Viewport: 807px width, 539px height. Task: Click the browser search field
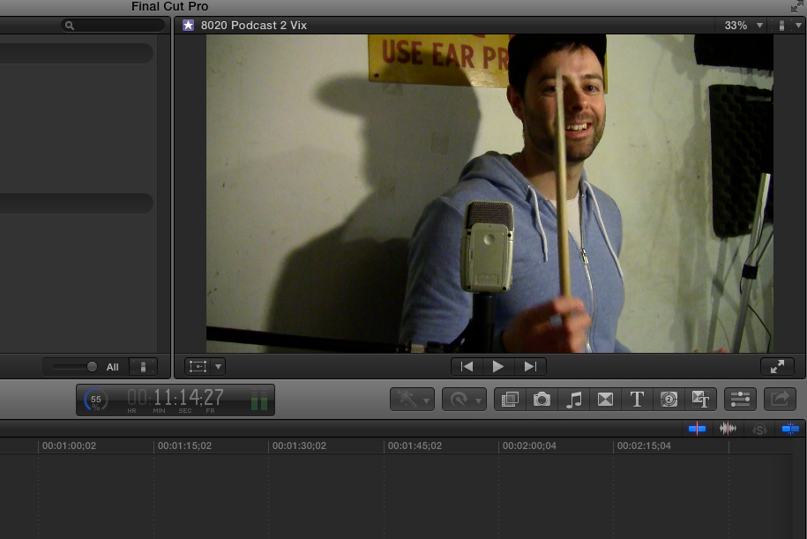(x=113, y=26)
